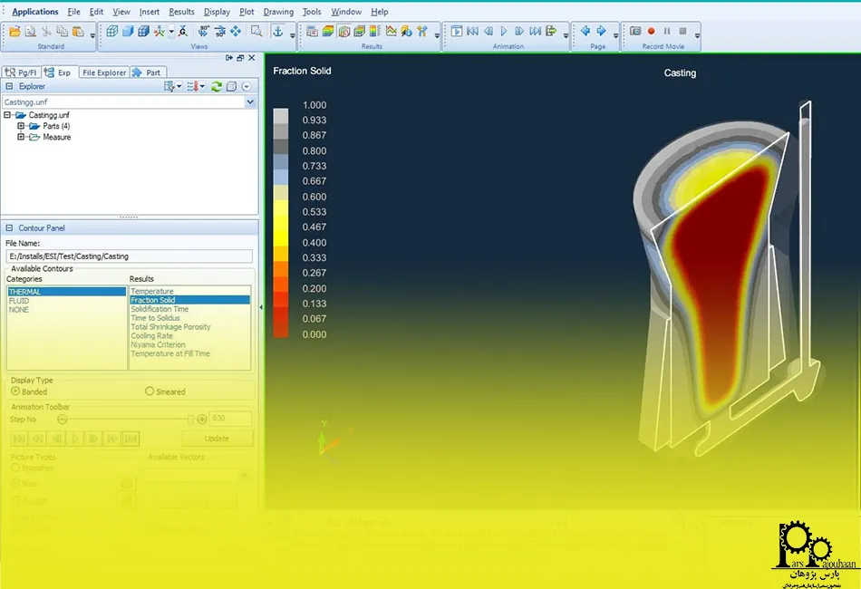
Task: Click the anchor icon in Views toolbar
Action: [278, 32]
